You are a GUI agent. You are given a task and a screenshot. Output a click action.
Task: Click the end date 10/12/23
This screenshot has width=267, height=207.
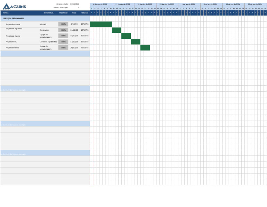point(84,24)
